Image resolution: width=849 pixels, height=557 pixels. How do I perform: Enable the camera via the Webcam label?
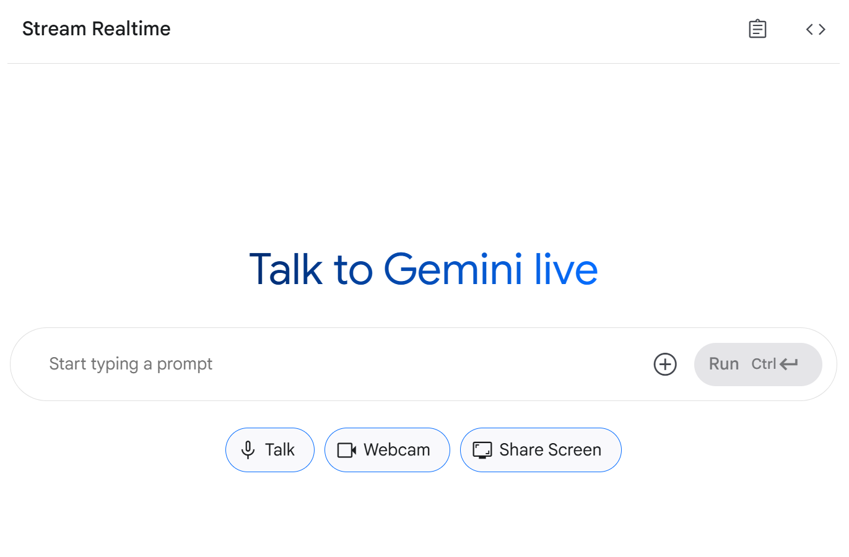396,450
